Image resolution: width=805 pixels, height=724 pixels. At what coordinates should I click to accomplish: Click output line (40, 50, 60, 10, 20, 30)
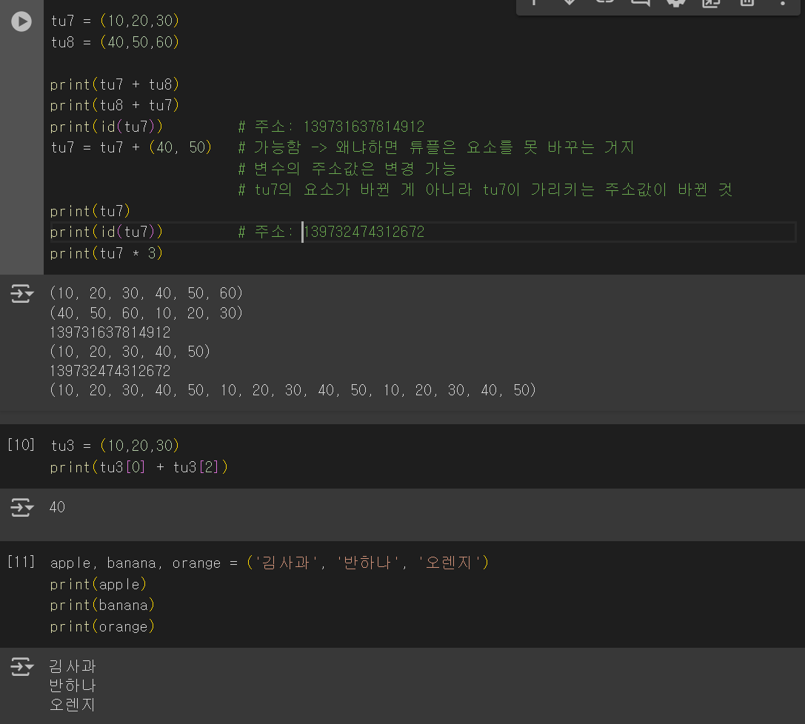tap(147, 313)
